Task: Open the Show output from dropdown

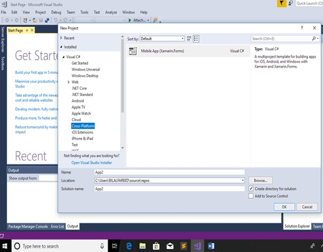Action: (x=48, y=178)
